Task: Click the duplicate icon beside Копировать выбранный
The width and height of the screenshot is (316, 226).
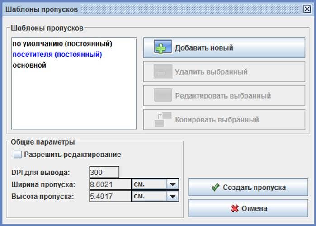Action: (x=163, y=120)
